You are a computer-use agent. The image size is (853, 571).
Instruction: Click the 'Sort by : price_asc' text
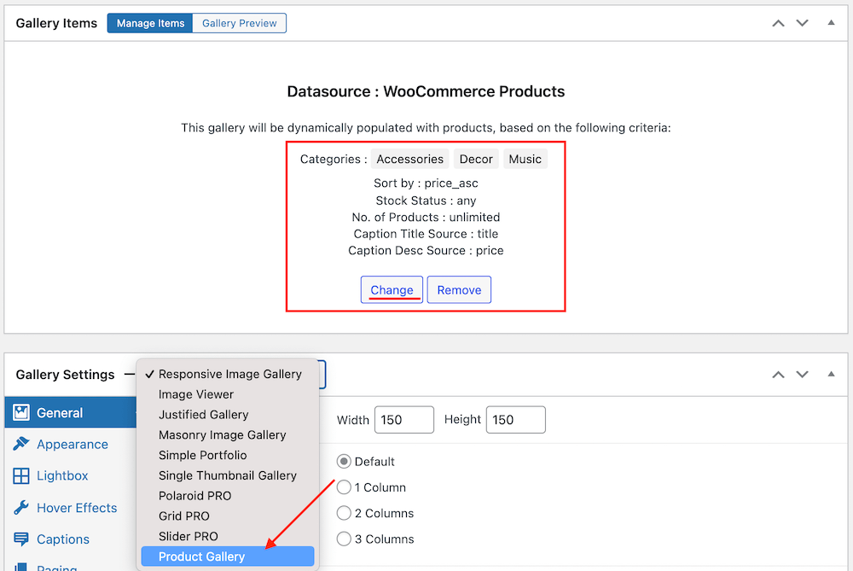coord(426,184)
